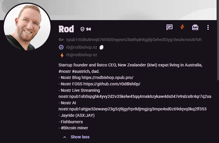The width and height of the screenshot is (219, 143).
Task: Collapse bio with the Show less chevron
Action: (65, 137)
